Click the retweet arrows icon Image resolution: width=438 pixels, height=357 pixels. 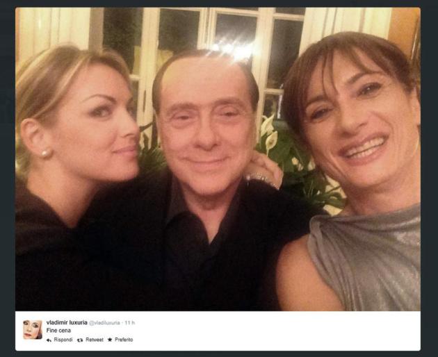[x=80, y=340]
